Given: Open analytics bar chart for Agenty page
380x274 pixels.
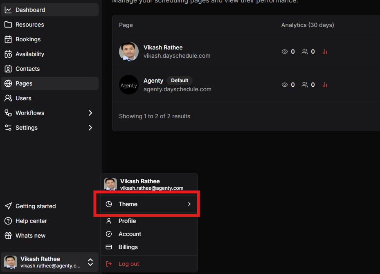Looking at the screenshot, I should 325,85.
